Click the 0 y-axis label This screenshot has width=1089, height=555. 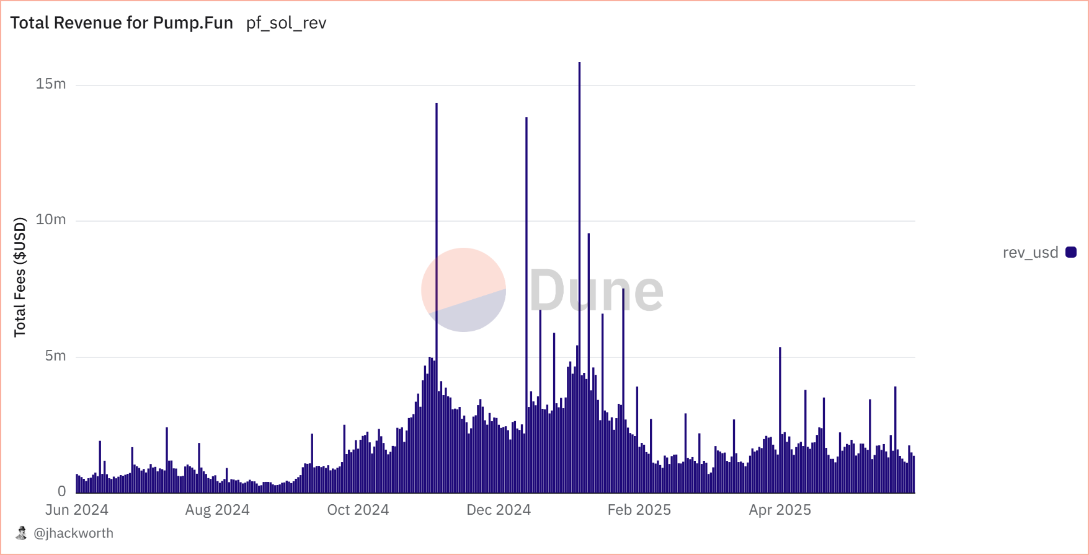(61, 491)
